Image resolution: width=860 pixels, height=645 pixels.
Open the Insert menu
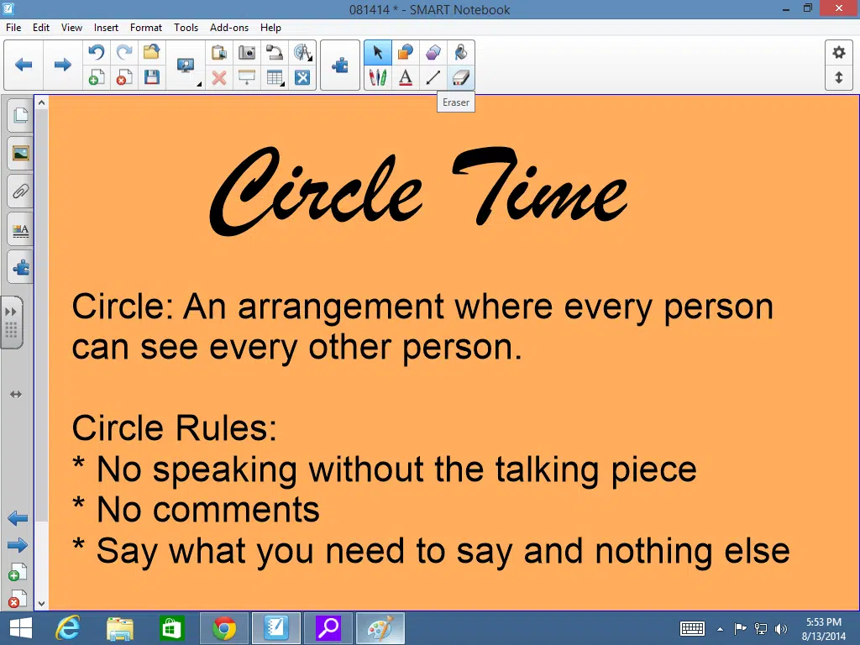click(x=106, y=28)
